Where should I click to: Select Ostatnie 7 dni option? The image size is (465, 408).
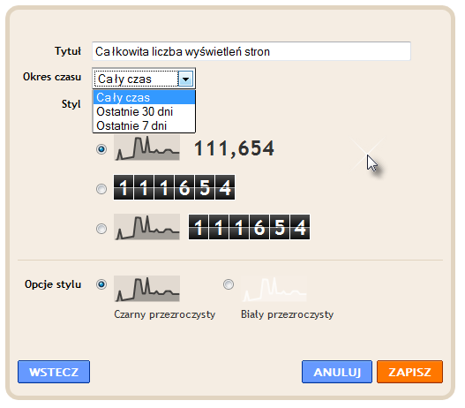(x=144, y=125)
